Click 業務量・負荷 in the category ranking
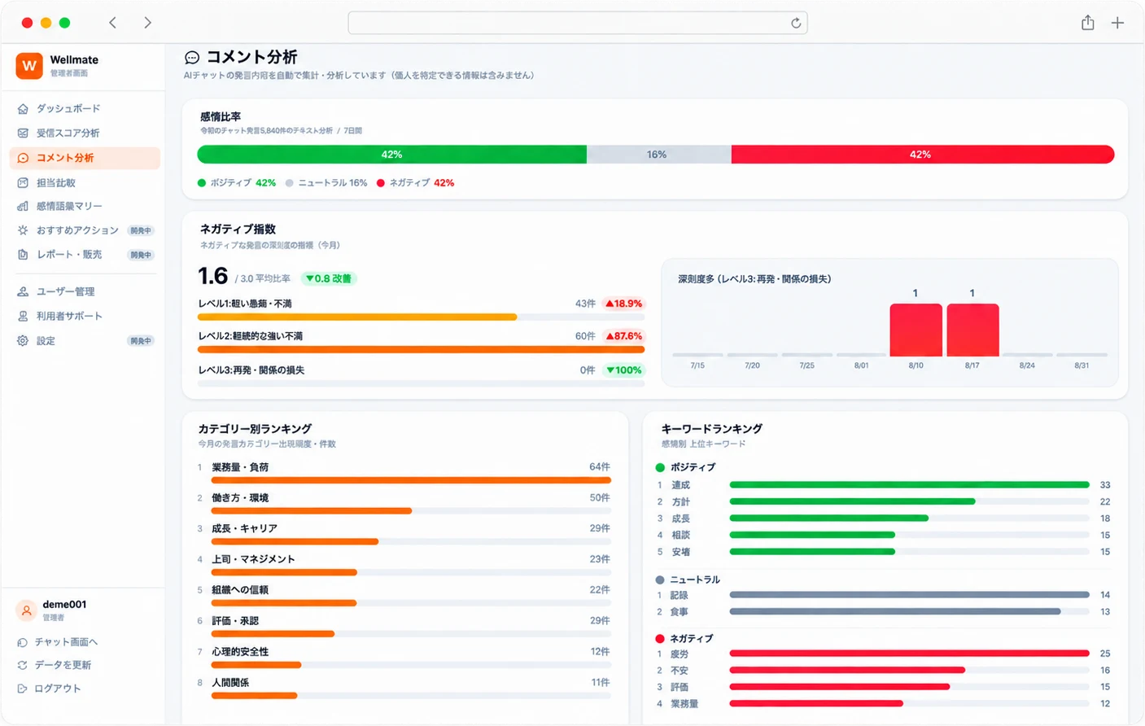1145x726 pixels. [x=240, y=467]
